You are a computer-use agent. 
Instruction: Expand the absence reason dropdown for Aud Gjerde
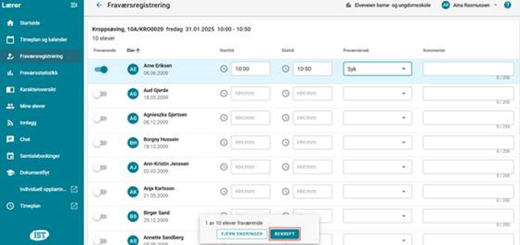(x=377, y=94)
